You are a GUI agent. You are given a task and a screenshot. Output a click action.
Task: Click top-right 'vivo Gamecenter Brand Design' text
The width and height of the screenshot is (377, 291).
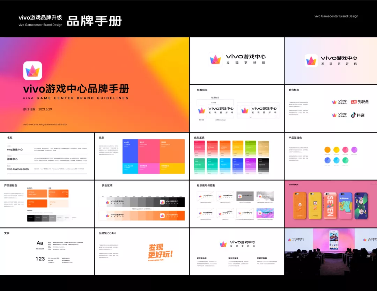[336, 16]
